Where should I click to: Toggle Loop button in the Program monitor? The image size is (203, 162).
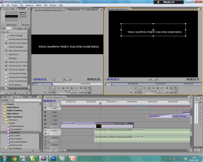pyautogui.click(x=167, y=88)
